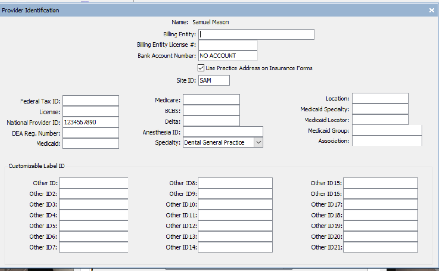
Task: Click the Billing Entity License # field
Action: coord(228,45)
